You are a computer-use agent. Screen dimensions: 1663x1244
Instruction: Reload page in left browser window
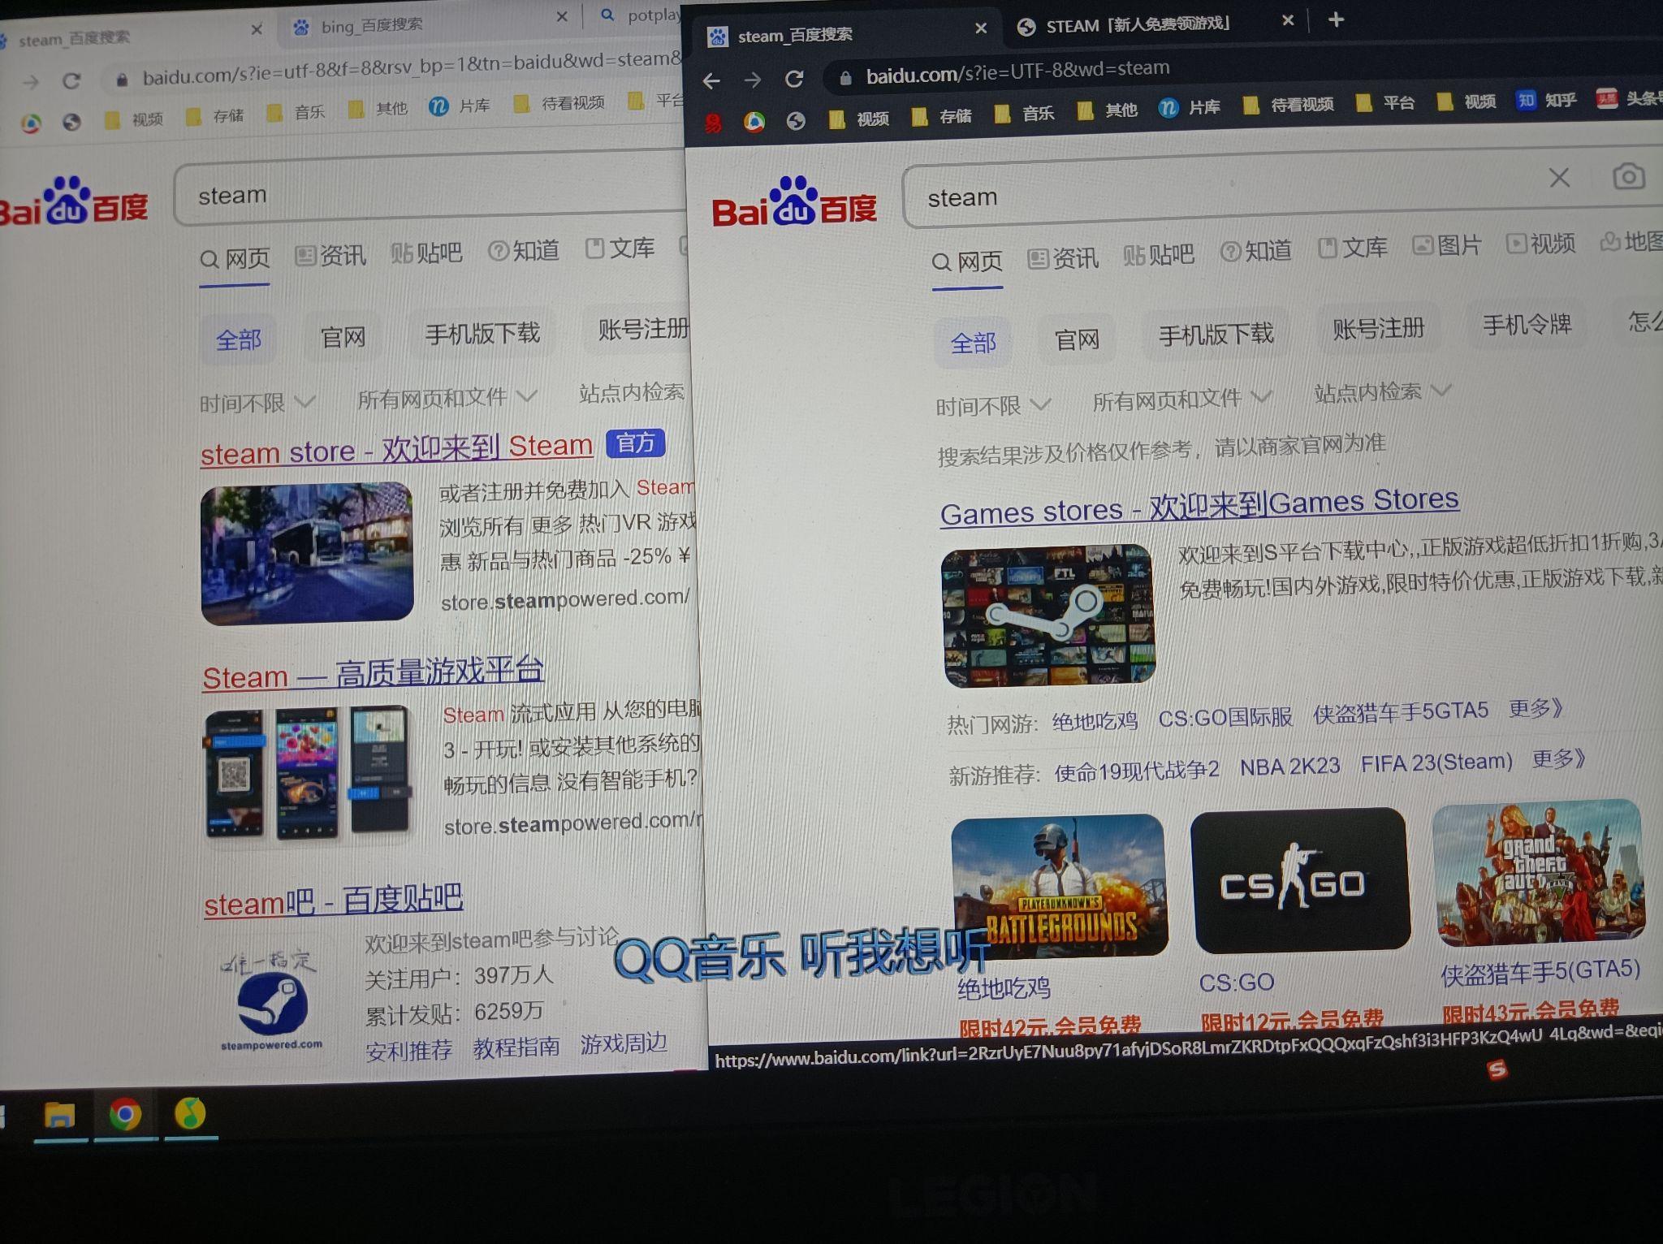coord(71,81)
